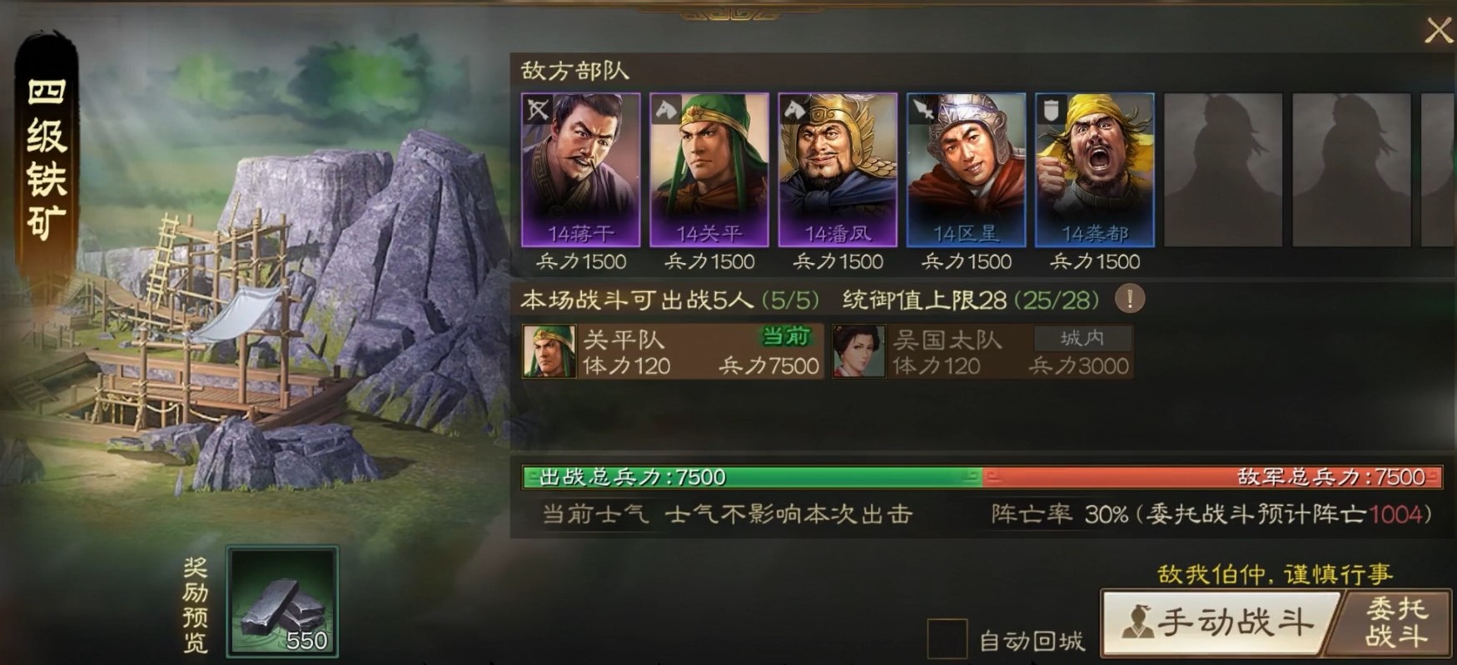This screenshot has width=1457, height=665.
Task: Click the 吴国太 portrait in 吴国太队 row
Action: tap(858, 352)
